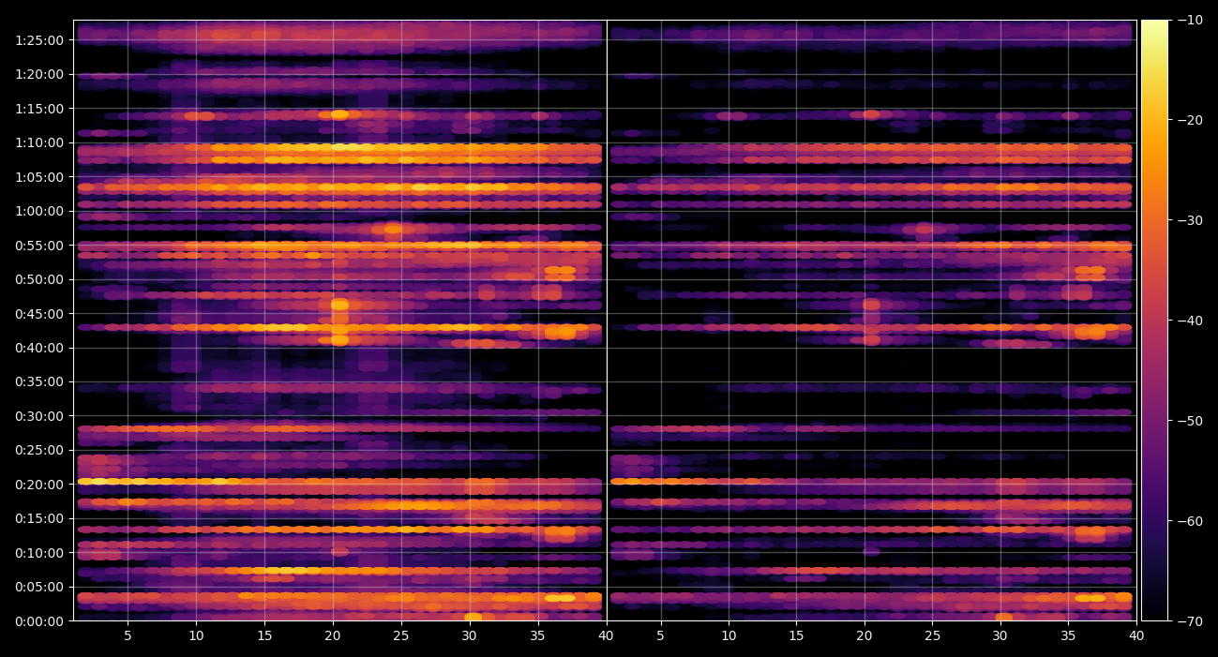Click the 1:00:00 time axis label
Screen dimensions: 1218x657
pyautogui.click(x=39, y=211)
